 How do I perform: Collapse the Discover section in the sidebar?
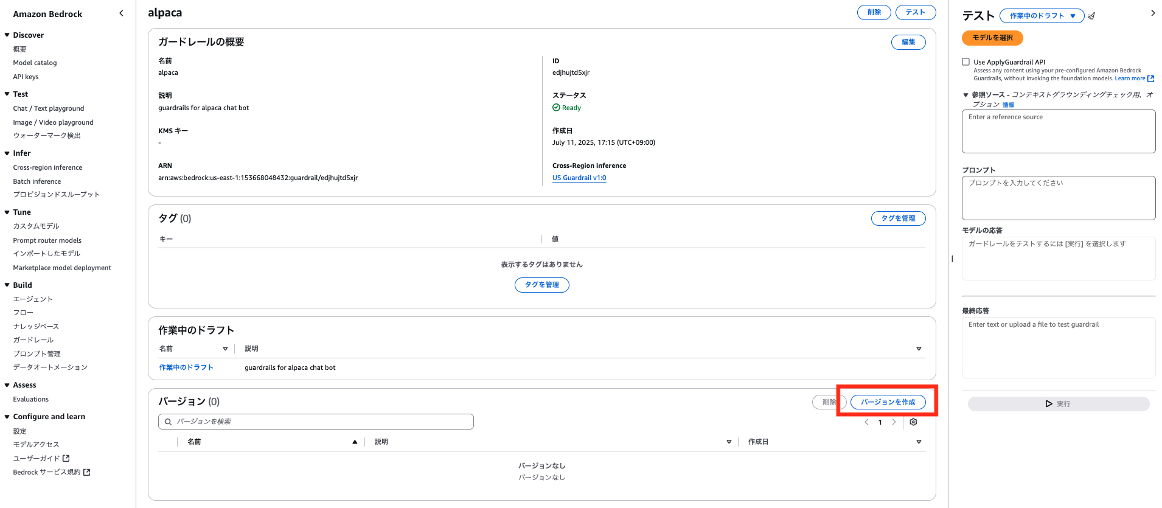click(x=7, y=35)
